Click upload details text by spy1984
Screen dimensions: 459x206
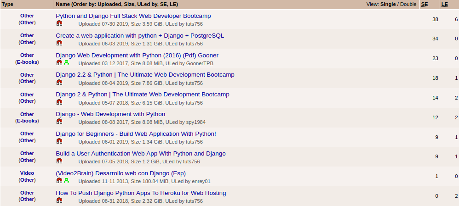142,122
